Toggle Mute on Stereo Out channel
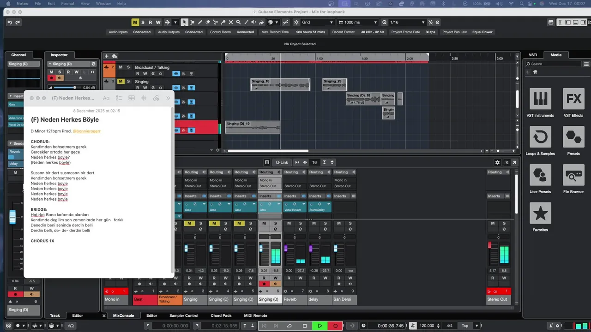Screen dimensions: 591x332 [493, 224]
